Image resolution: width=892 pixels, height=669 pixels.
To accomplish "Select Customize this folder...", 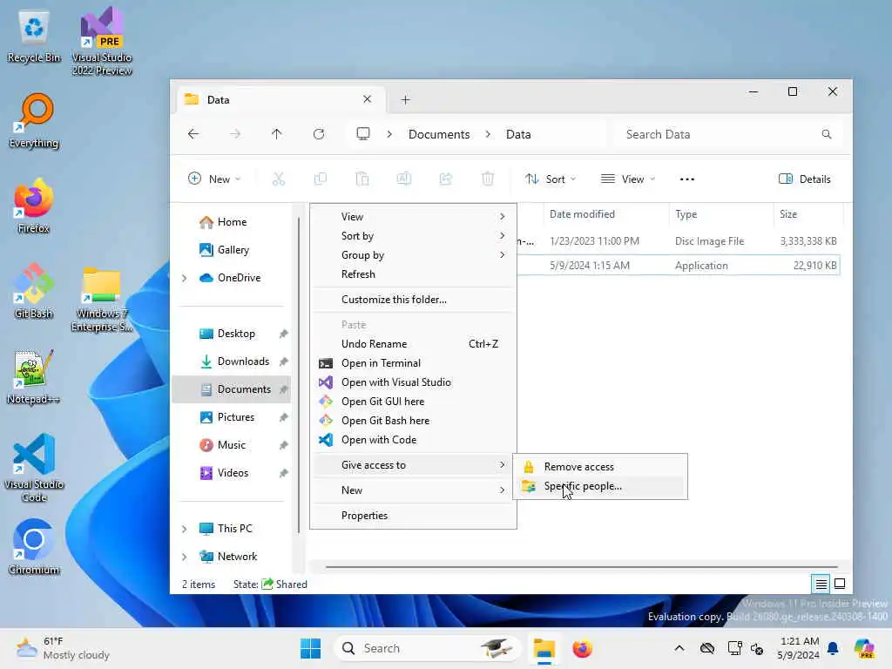I will 413,300.
